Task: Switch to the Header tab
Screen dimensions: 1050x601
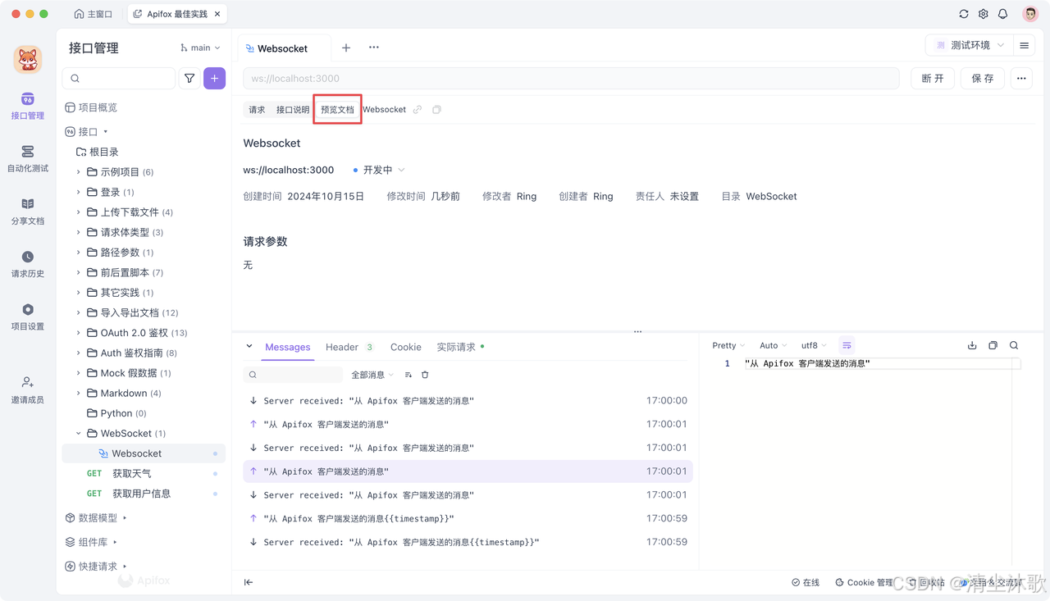Action: tap(342, 347)
